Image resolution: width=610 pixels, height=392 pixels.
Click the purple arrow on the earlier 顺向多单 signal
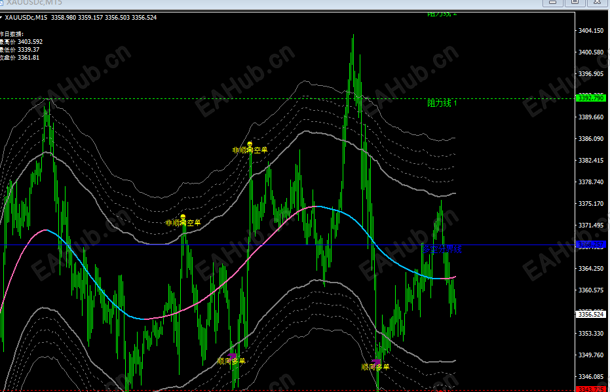pyautogui.click(x=232, y=356)
